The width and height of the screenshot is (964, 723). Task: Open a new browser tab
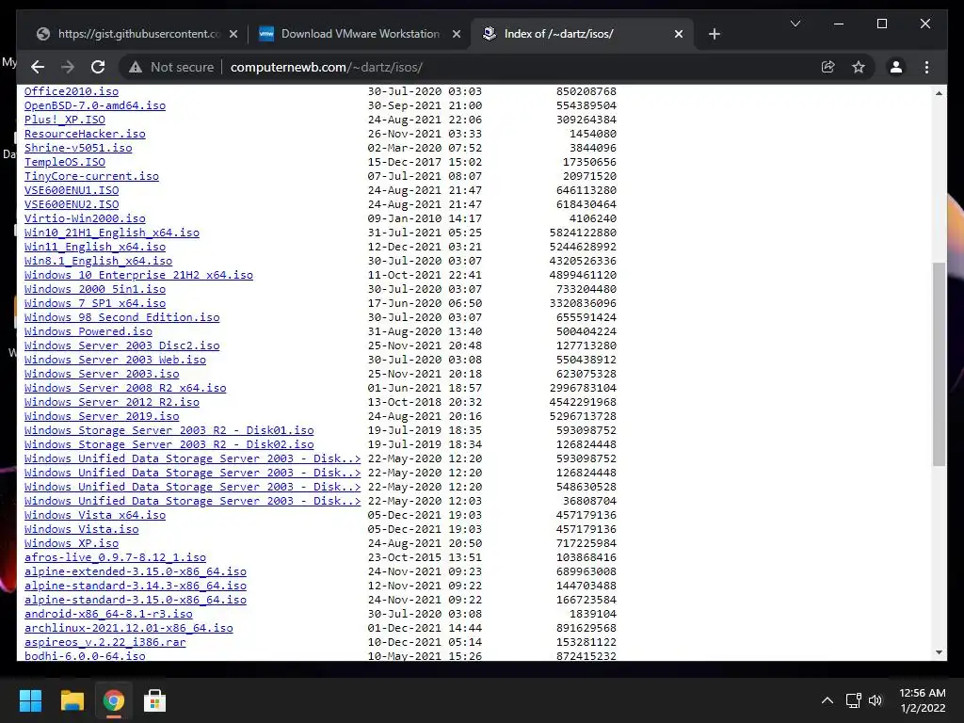714,34
